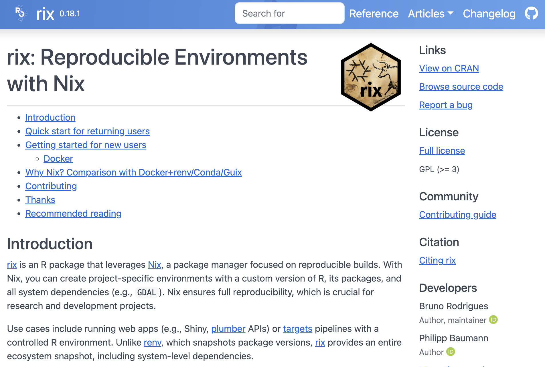Click Philipp Baumann's ORCID icon
Image resolution: width=545 pixels, height=367 pixels.
[x=451, y=352]
